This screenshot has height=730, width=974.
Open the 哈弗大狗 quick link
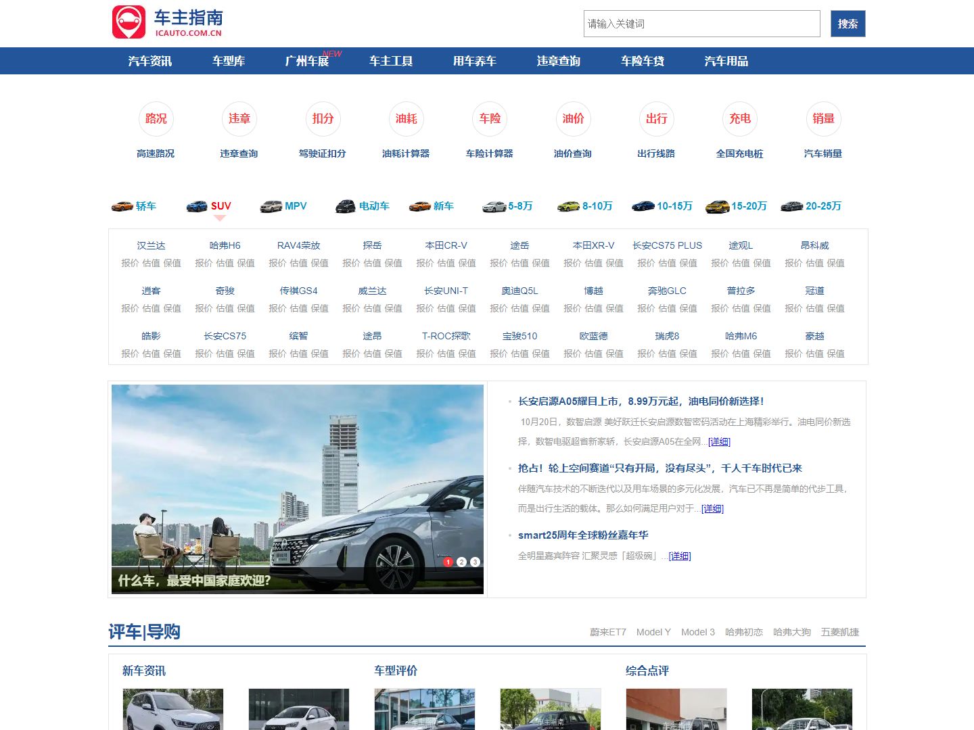(x=792, y=632)
